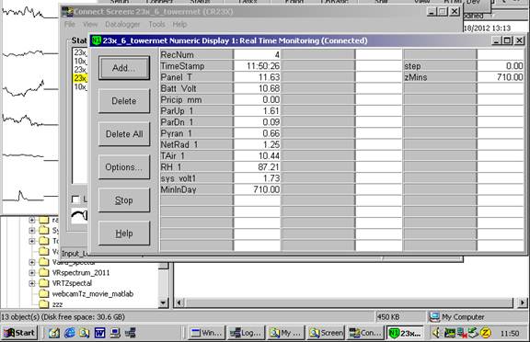This screenshot has height=342, width=530.
Task: Click RH_1 value 87.21
Action: coord(257,166)
